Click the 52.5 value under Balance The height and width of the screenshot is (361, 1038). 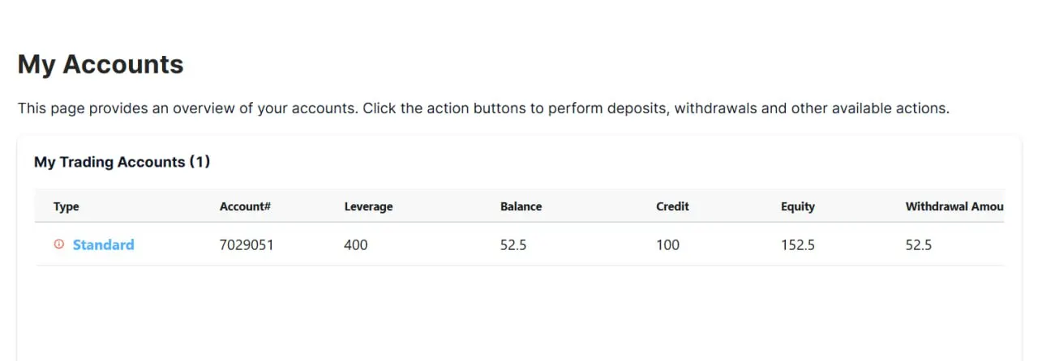[513, 244]
